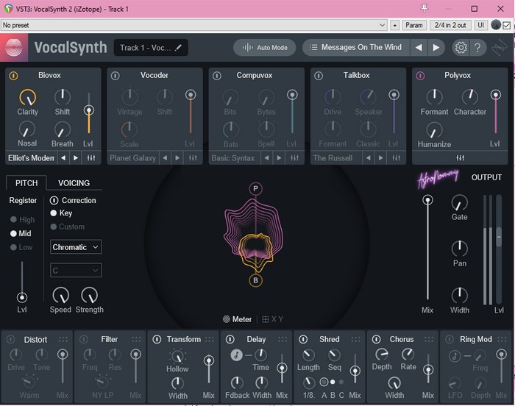515x406 pixels.
Task: Click the output Mix slider handle
Action: 427,201
